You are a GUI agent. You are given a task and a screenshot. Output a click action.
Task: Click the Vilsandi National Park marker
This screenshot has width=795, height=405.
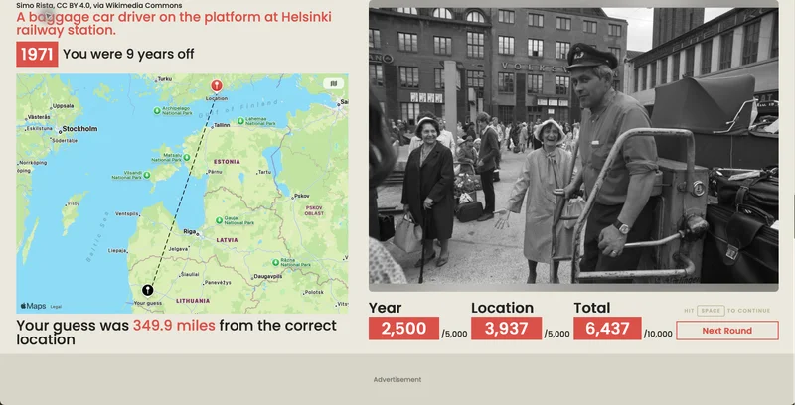tap(146, 175)
